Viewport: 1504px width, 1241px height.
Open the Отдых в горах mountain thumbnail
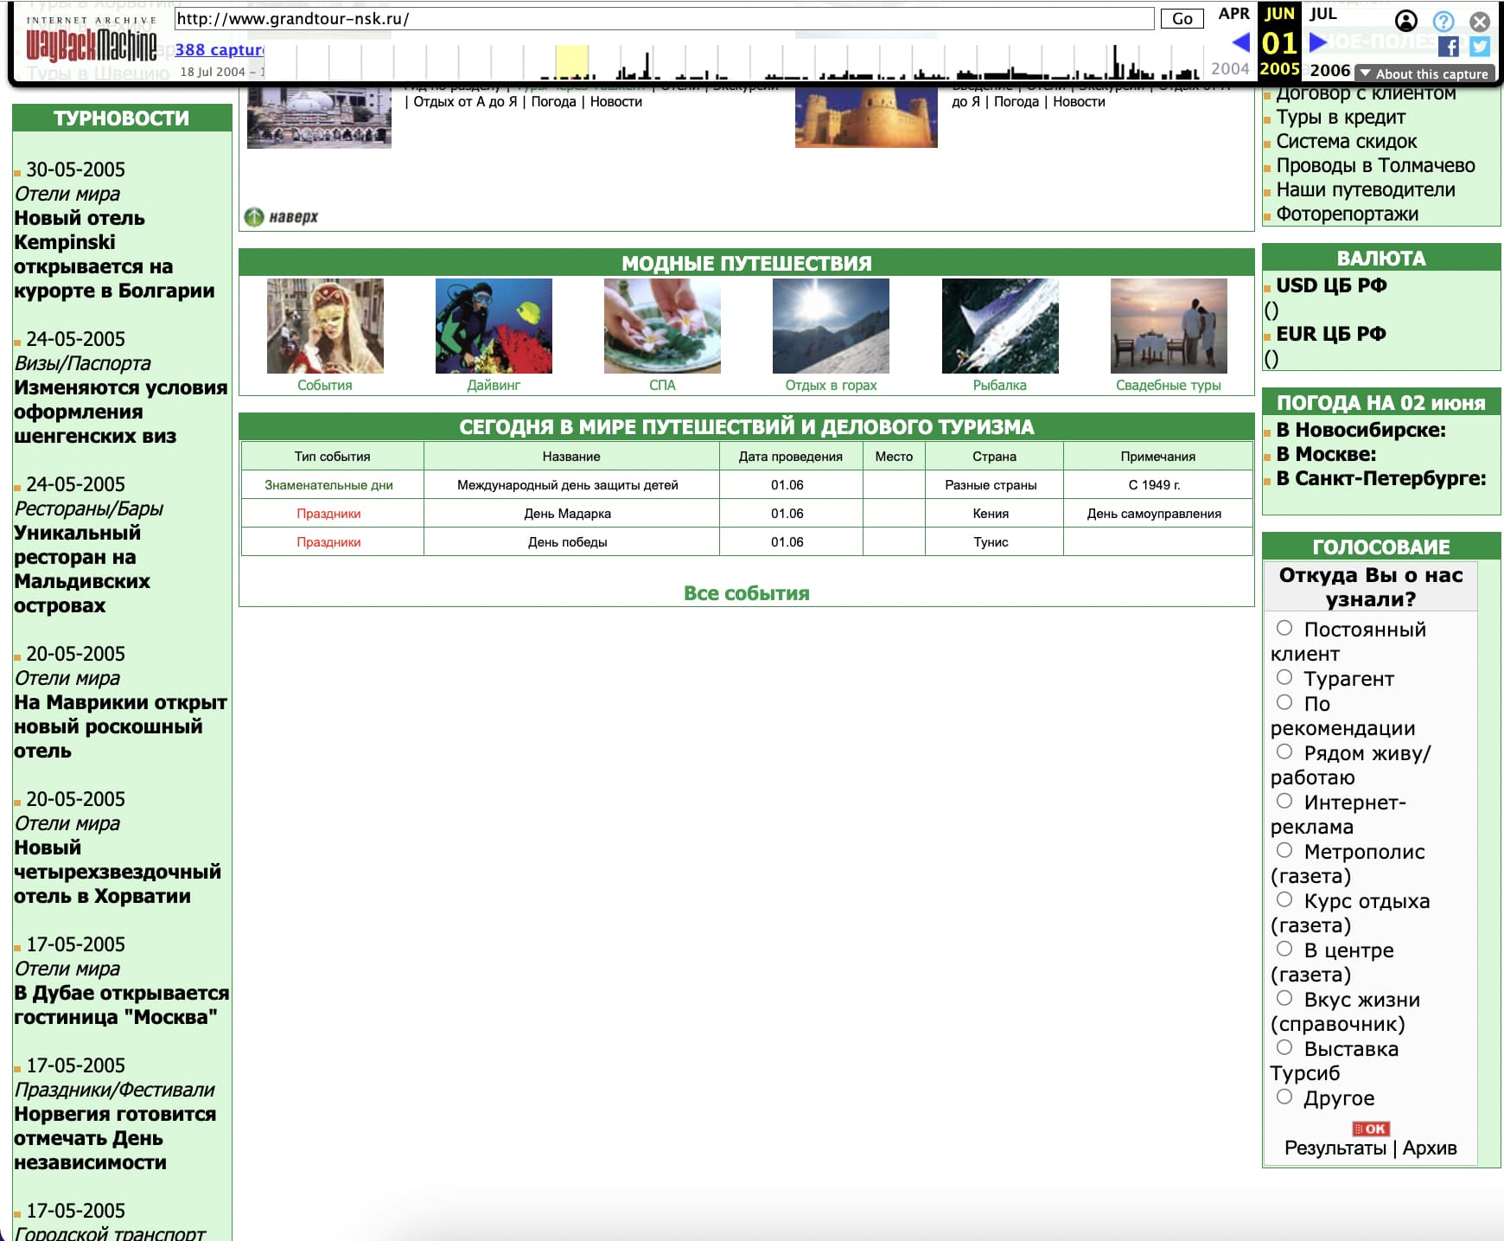[x=831, y=326]
